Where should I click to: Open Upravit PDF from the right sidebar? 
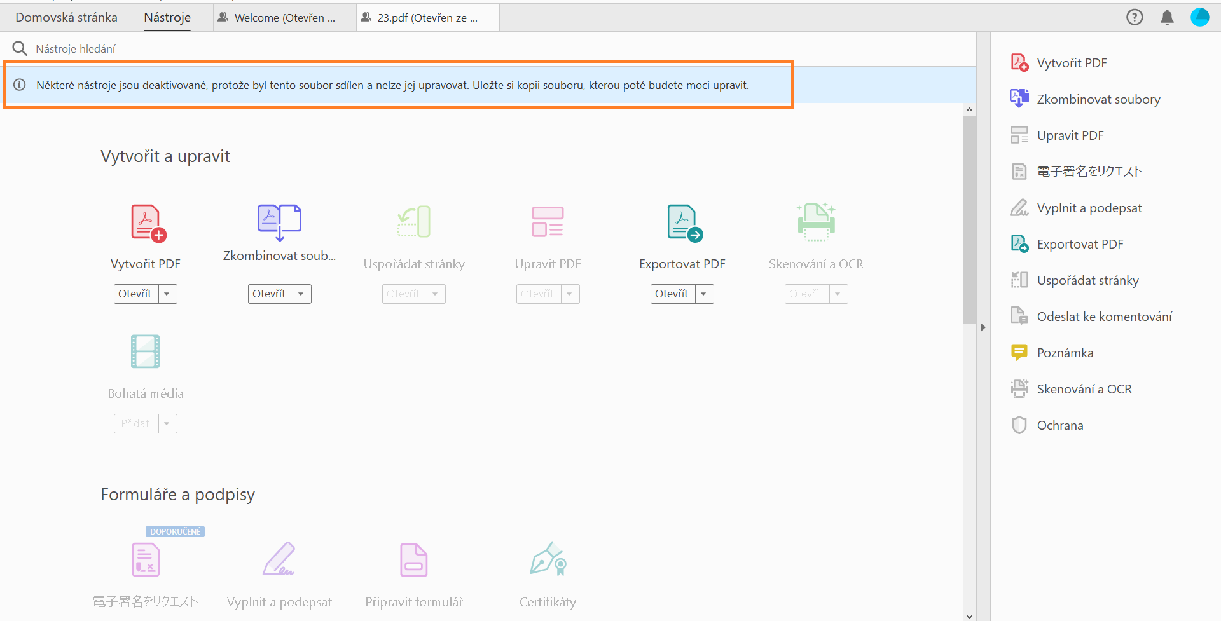point(1058,135)
